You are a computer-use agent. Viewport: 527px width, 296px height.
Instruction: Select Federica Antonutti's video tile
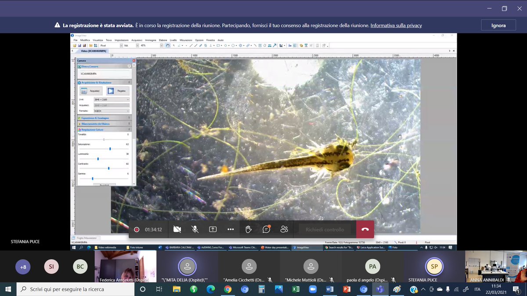[126, 267]
